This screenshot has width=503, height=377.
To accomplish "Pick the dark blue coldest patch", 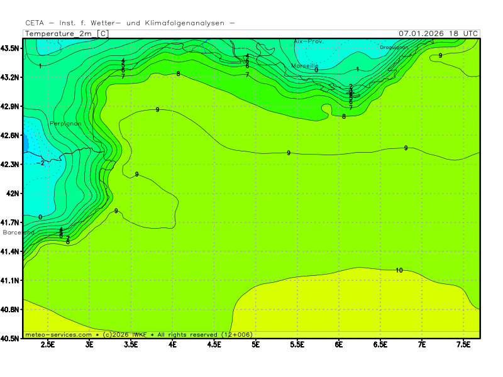I will [26, 144].
